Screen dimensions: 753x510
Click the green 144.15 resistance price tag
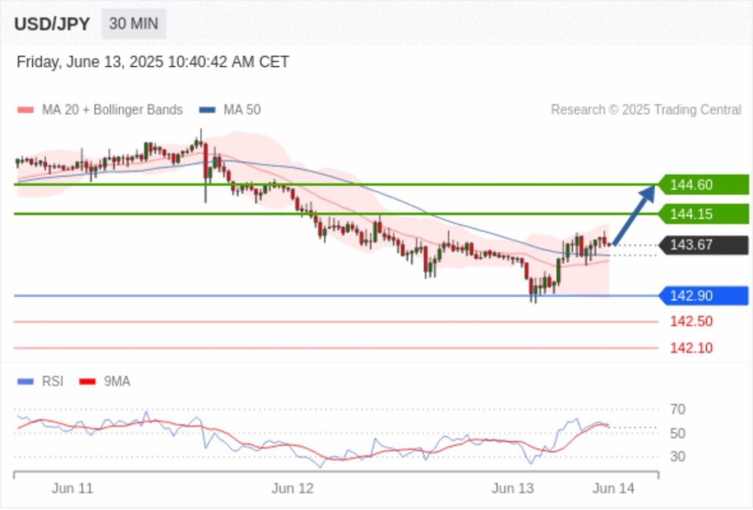click(703, 215)
